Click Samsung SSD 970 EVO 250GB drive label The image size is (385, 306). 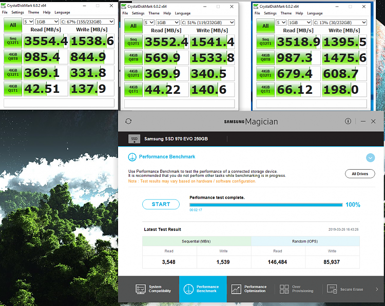click(x=176, y=139)
